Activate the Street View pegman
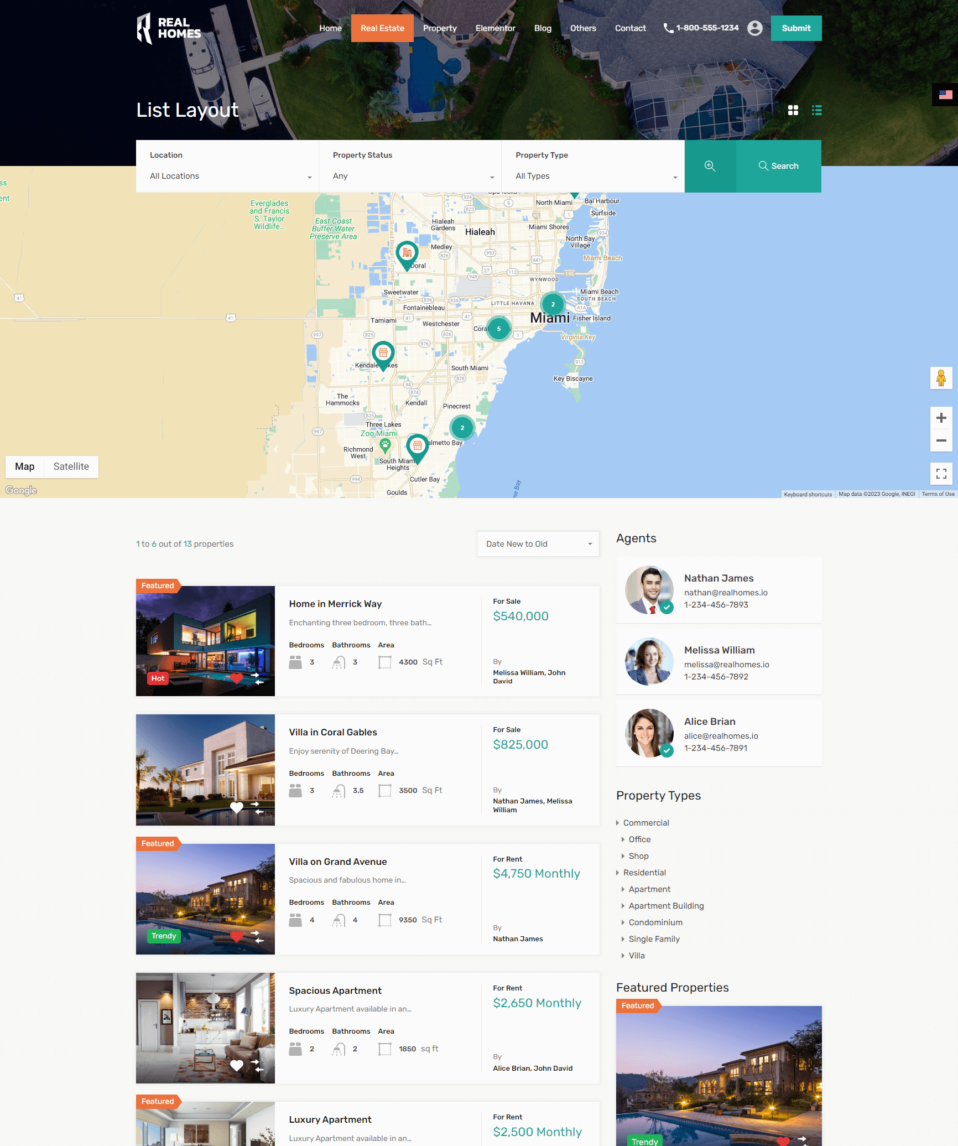This screenshot has height=1146, width=958. tap(941, 378)
